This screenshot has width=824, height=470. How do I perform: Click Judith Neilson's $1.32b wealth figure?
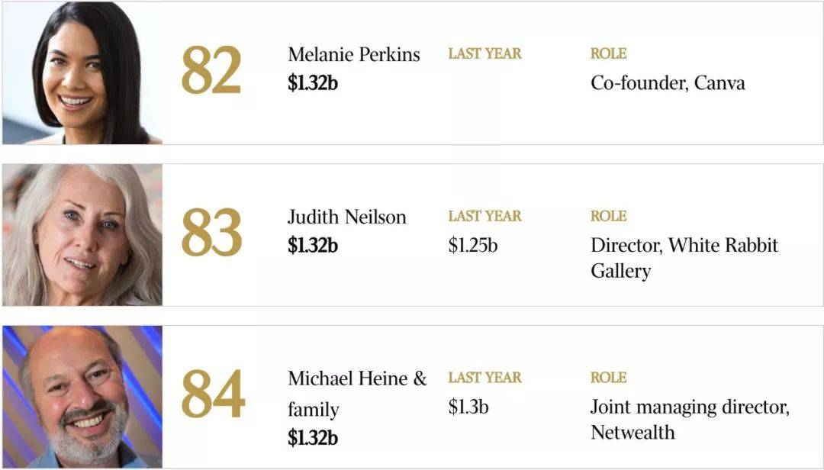(313, 245)
